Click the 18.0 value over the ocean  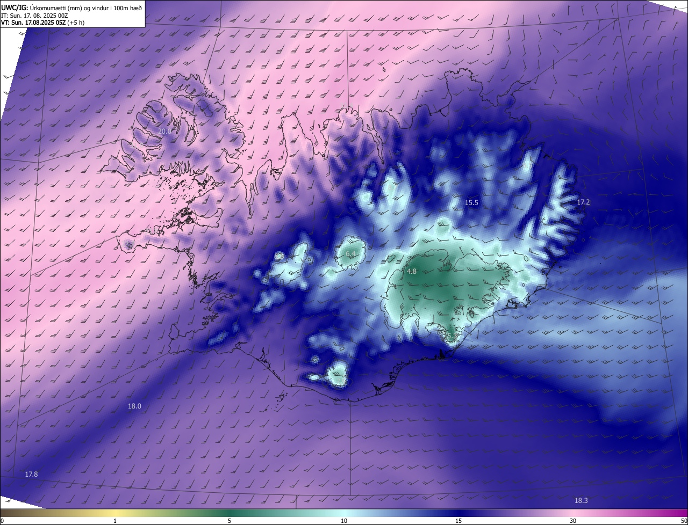[x=134, y=406]
